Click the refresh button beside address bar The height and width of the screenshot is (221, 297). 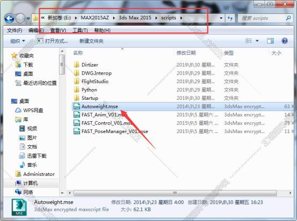230,18
